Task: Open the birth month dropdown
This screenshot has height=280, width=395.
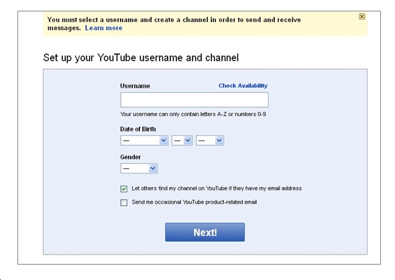Action: (144, 141)
